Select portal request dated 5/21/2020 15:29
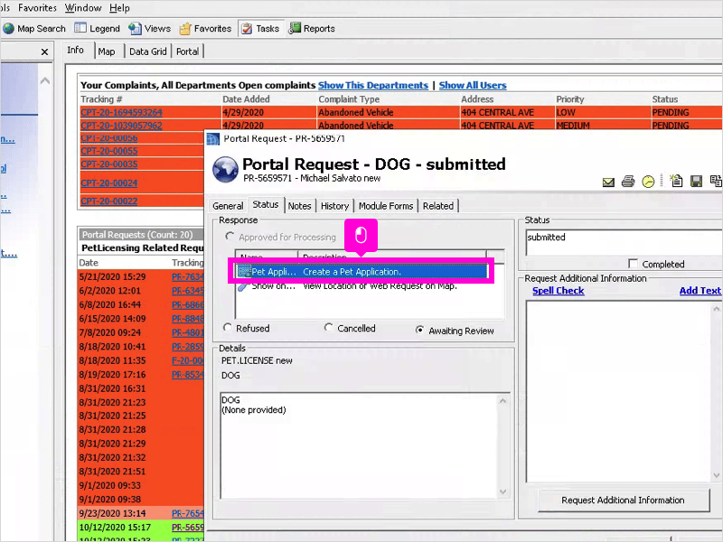723x542 pixels. pos(141,276)
